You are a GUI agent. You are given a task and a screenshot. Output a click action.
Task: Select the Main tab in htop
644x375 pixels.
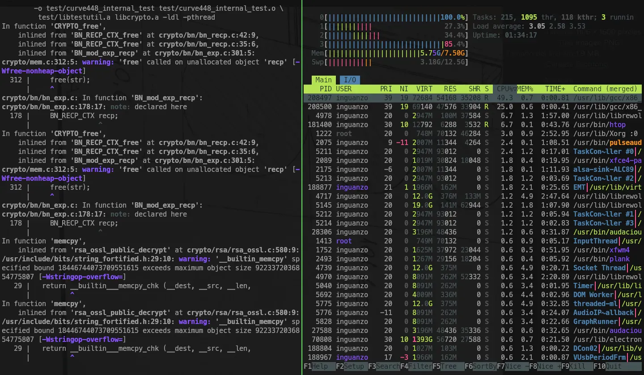pos(323,80)
